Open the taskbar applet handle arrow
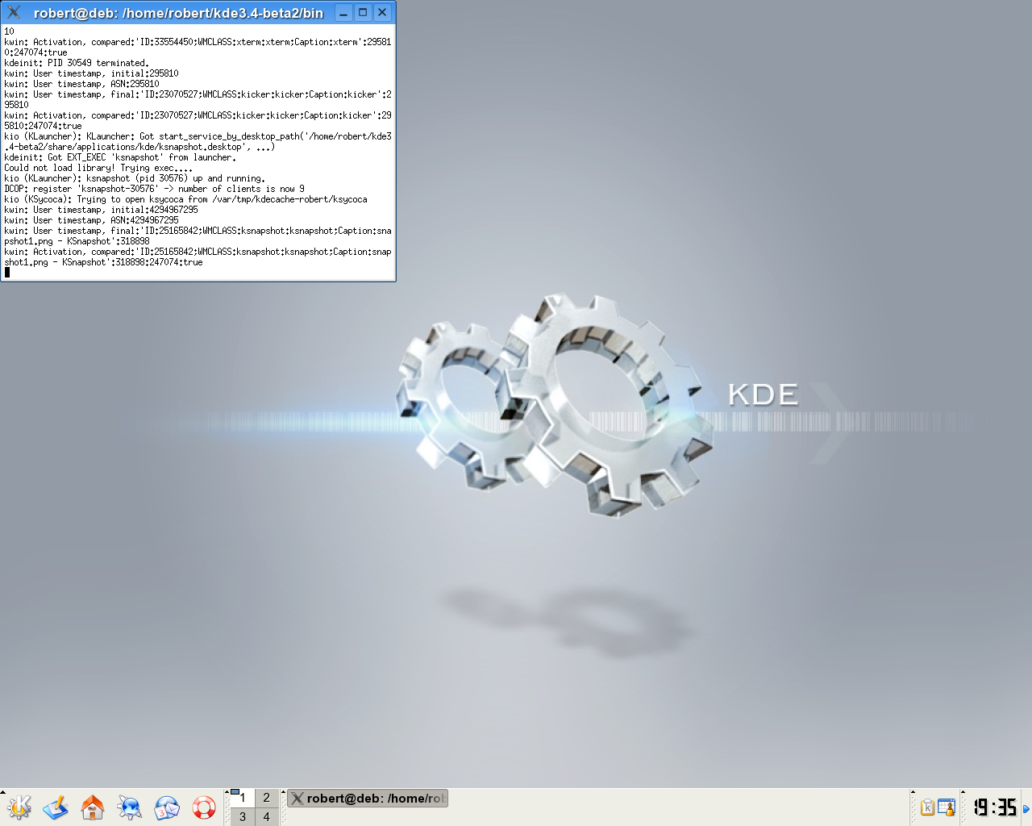 pos(283,792)
